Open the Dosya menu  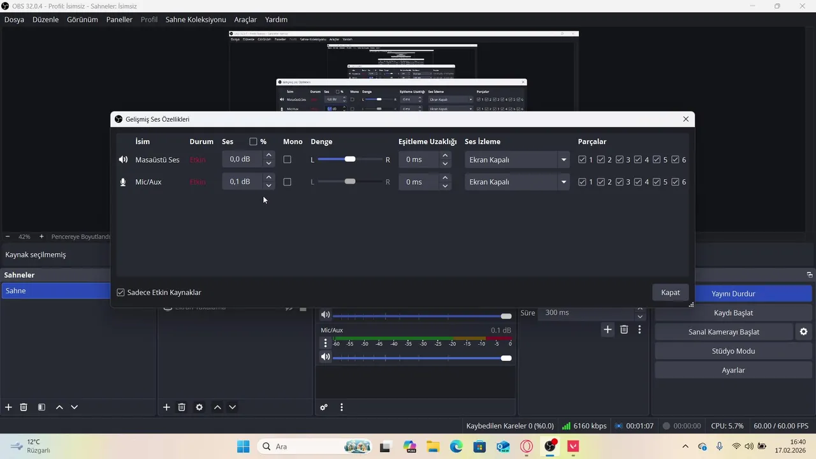(14, 20)
